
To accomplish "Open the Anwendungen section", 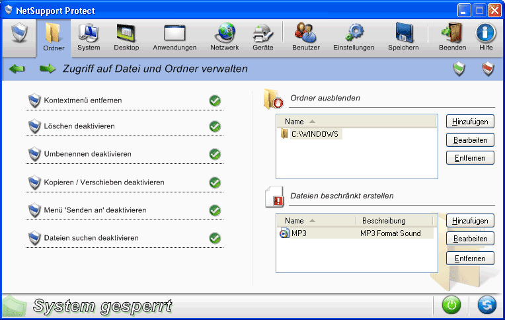I will pyautogui.click(x=175, y=37).
